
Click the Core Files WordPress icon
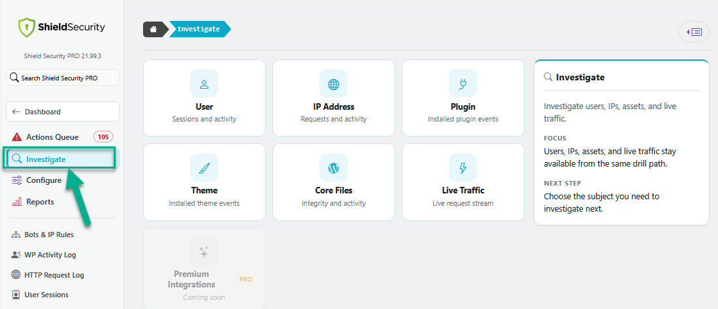pyautogui.click(x=333, y=168)
